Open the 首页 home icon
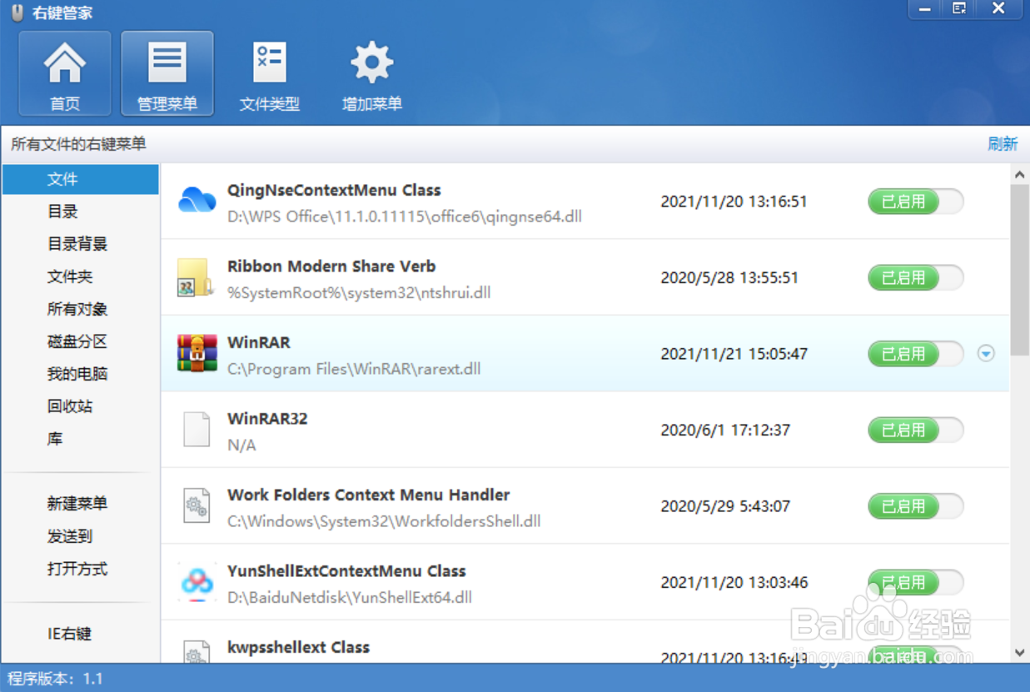The width and height of the screenshot is (1030, 692). (x=65, y=73)
